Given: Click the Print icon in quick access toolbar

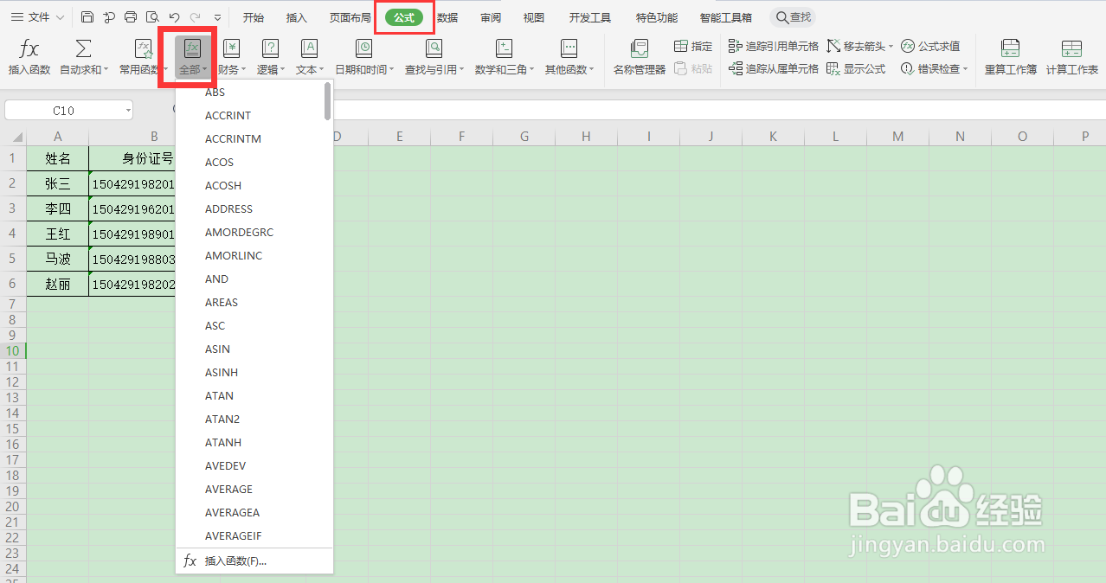Looking at the screenshot, I should pos(131,17).
